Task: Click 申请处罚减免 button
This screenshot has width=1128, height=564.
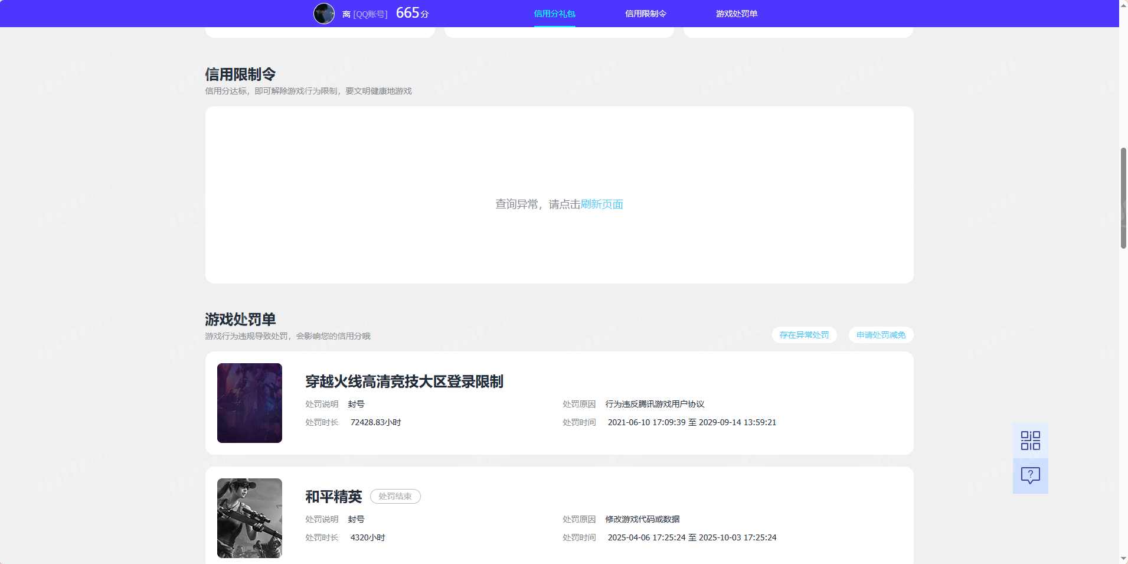Action: [881, 335]
